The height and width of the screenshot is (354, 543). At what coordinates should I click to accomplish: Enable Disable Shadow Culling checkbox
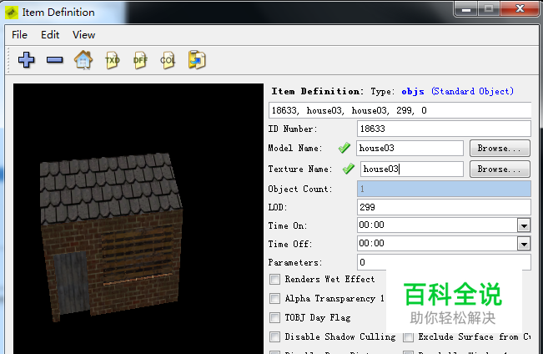coord(275,336)
